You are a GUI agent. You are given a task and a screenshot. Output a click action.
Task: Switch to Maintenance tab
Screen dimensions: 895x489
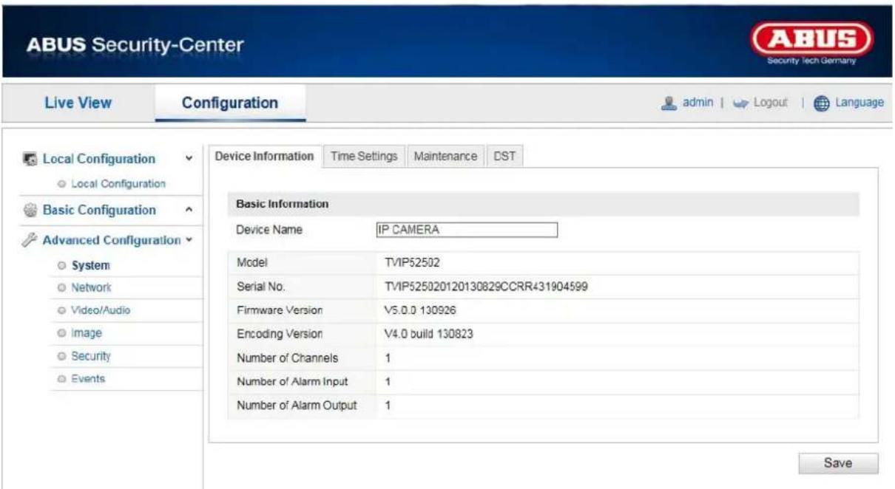tap(445, 156)
